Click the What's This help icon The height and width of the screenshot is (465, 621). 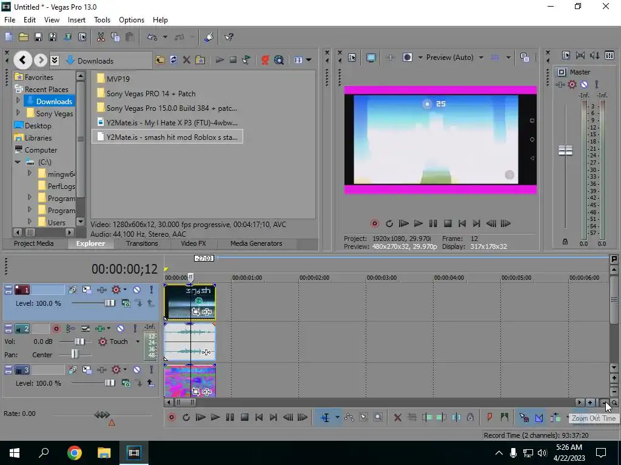[x=229, y=37]
